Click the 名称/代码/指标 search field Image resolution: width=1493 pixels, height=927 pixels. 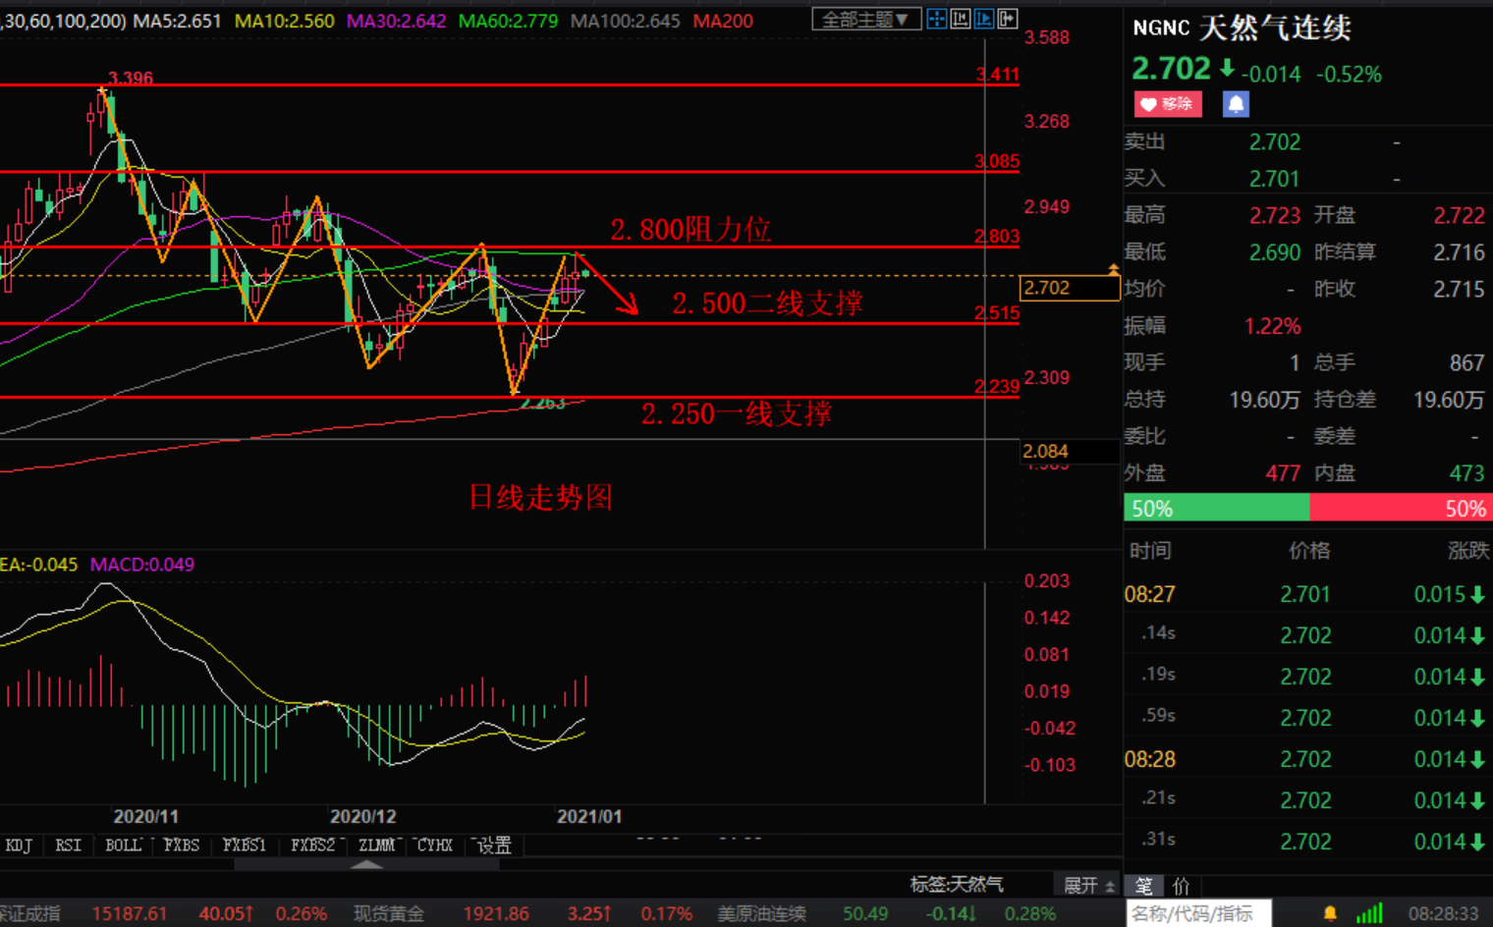(1196, 912)
